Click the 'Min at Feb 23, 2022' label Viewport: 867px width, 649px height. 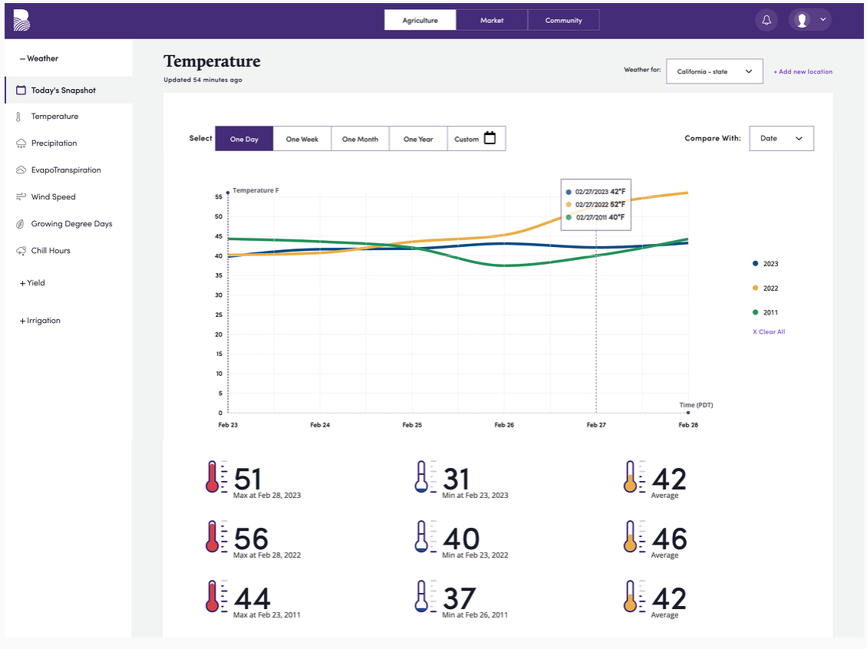coord(475,555)
